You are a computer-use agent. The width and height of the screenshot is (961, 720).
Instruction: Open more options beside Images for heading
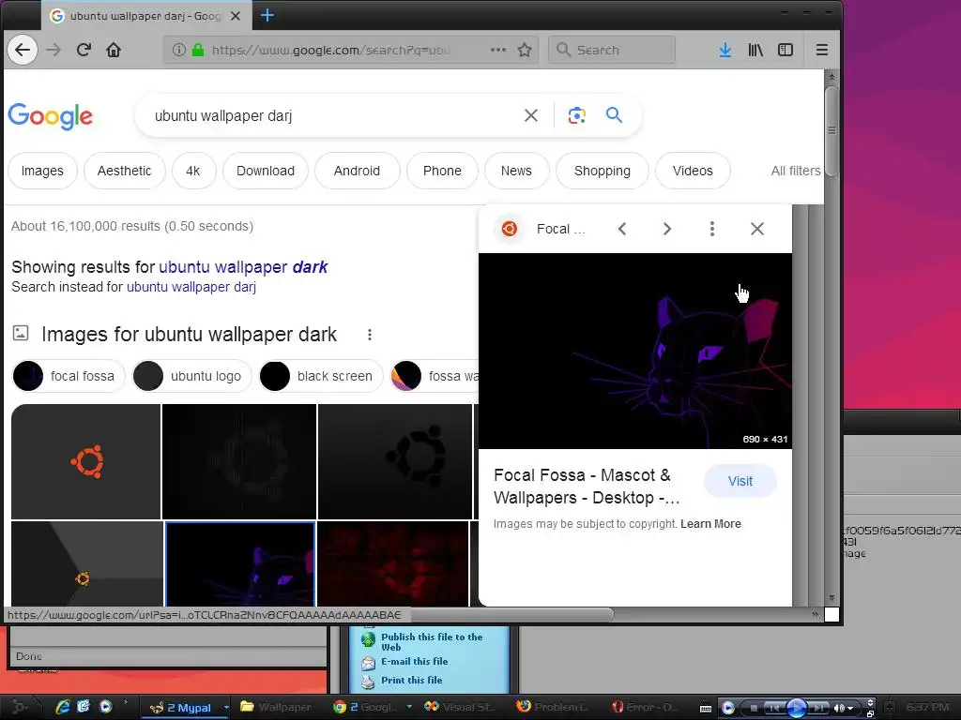pos(370,335)
